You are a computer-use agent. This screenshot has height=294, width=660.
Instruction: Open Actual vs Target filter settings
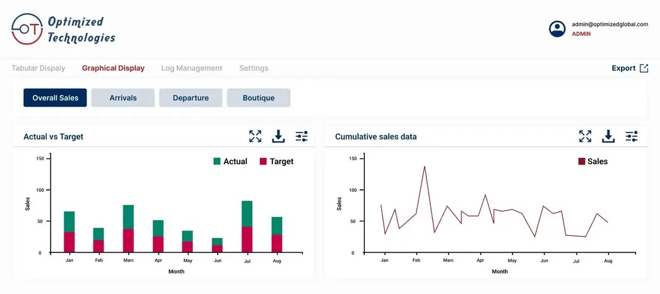tap(302, 136)
